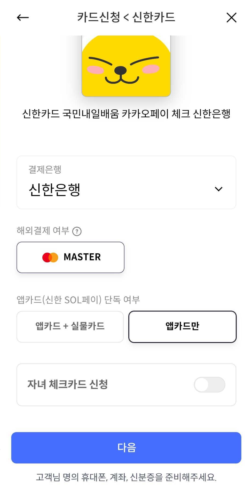Image resolution: width=251 pixels, height=500 pixels.
Task: Click the card name 신한카드 국민내일배움 text
Action: [x=126, y=114]
